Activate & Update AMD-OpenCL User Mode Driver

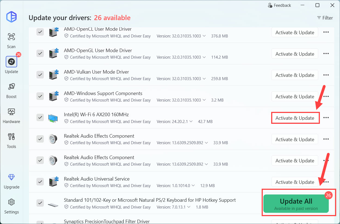pyautogui.click(x=295, y=32)
